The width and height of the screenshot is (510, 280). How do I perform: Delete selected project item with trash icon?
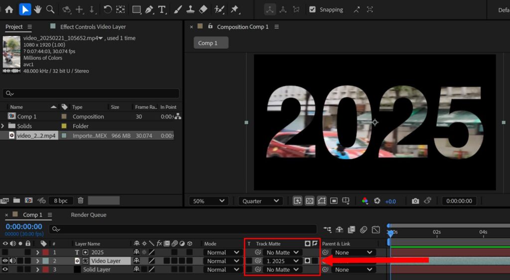coord(81,200)
